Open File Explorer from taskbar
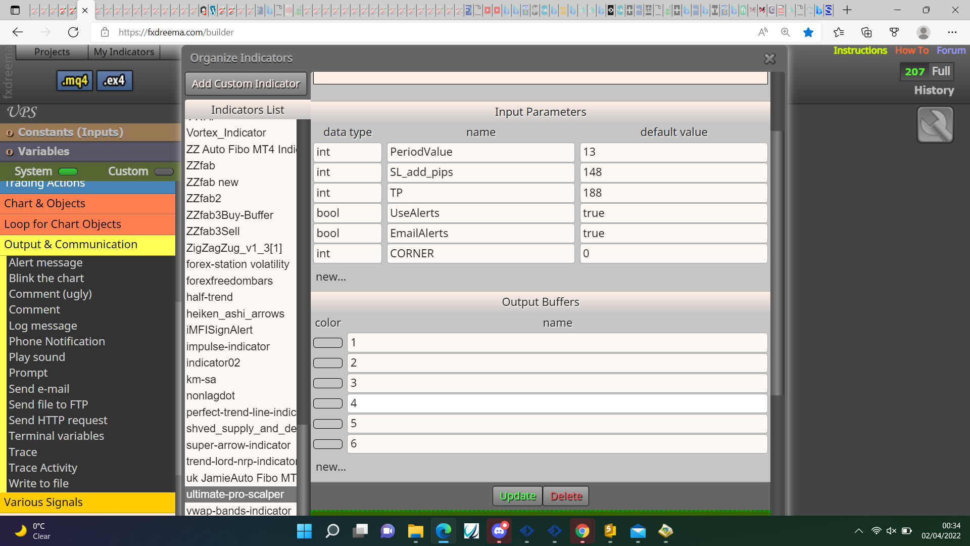The width and height of the screenshot is (970, 546). click(415, 531)
